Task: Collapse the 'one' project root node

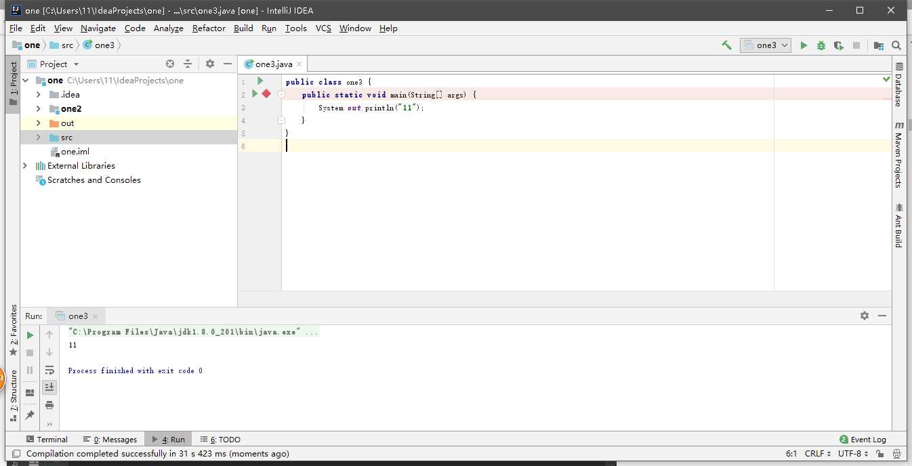Action: pos(26,80)
